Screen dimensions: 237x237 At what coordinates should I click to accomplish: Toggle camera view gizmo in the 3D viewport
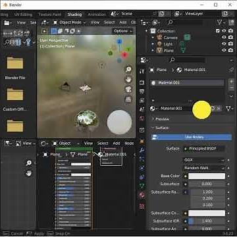[128, 89]
